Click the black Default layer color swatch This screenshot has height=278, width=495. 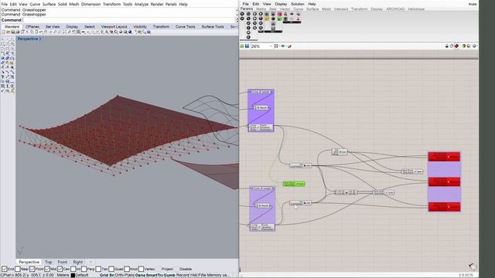pos(73,275)
